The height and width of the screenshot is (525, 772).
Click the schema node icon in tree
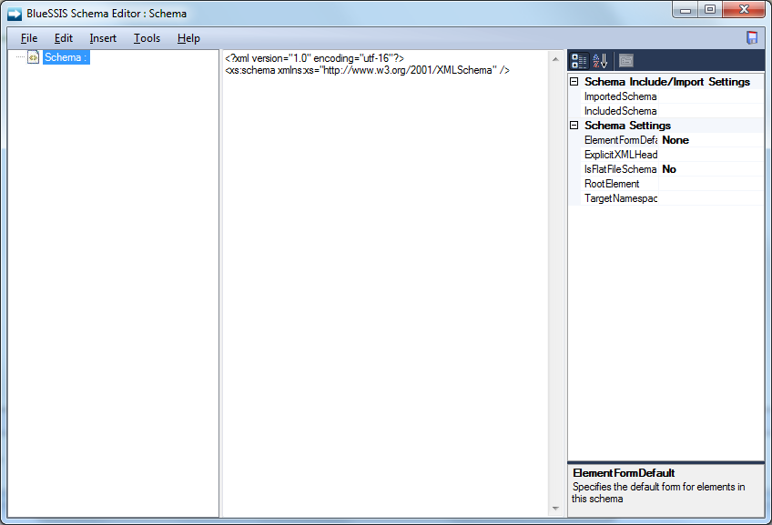33,57
